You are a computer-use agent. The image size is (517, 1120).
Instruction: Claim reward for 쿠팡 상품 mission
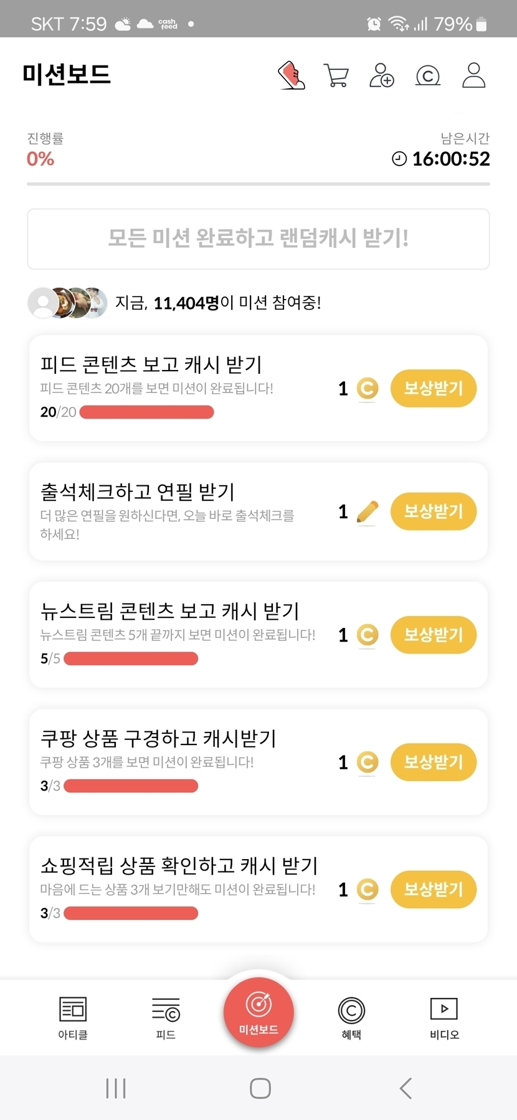[433, 762]
